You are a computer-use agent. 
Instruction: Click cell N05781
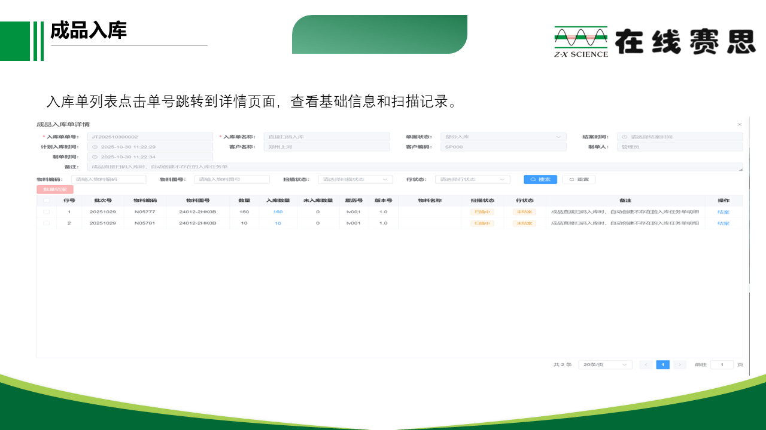click(145, 223)
